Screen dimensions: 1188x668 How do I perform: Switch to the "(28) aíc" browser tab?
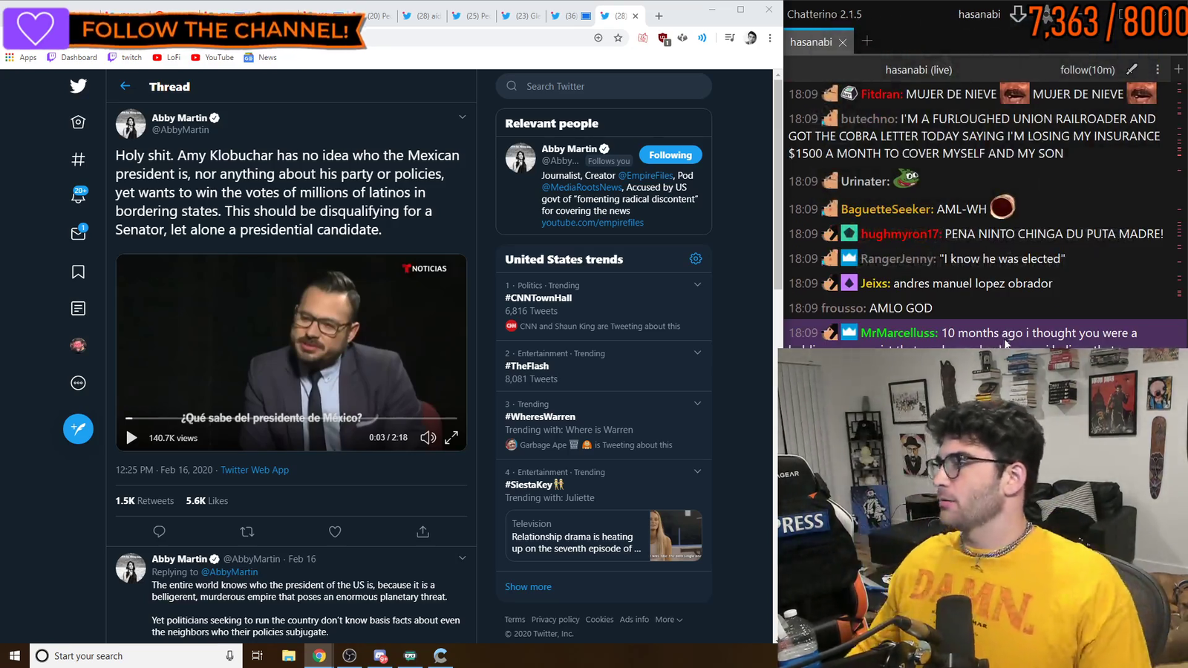tap(421, 16)
